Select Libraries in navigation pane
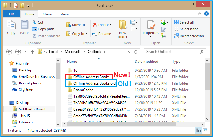213x137 pixels. [x=23, y=122]
